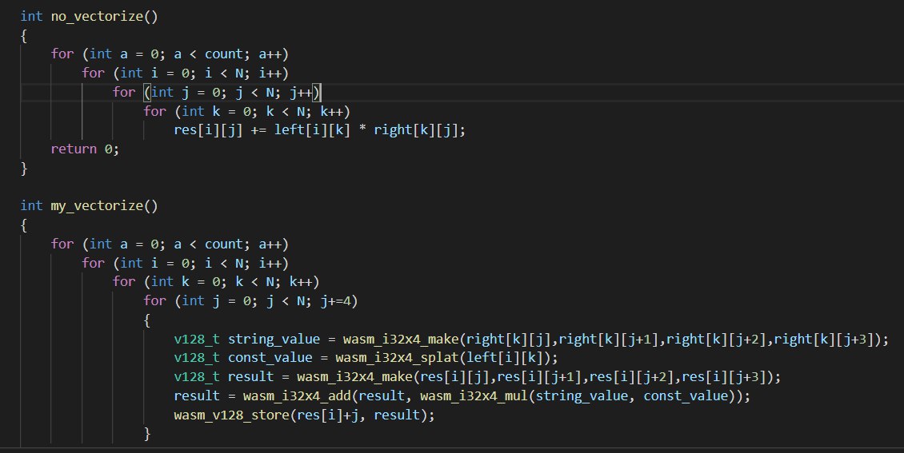Click wasm_i32x4_mul function call
This screenshot has width=904, height=453.
pyautogui.click(x=474, y=396)
